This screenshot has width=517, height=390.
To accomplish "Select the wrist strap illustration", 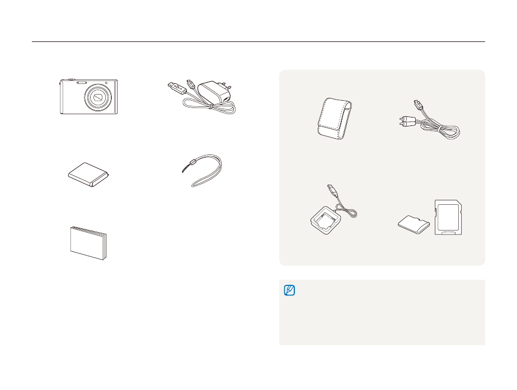I will pyautogui.click(x=202, y=171).
